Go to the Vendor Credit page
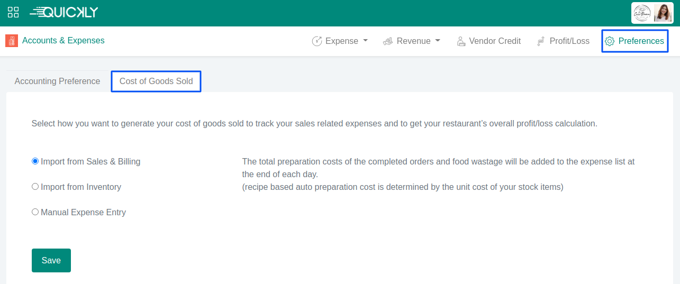 coord(495,41)
